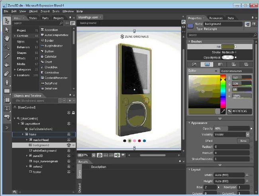Select the Pan hand tool

[7, 38]
